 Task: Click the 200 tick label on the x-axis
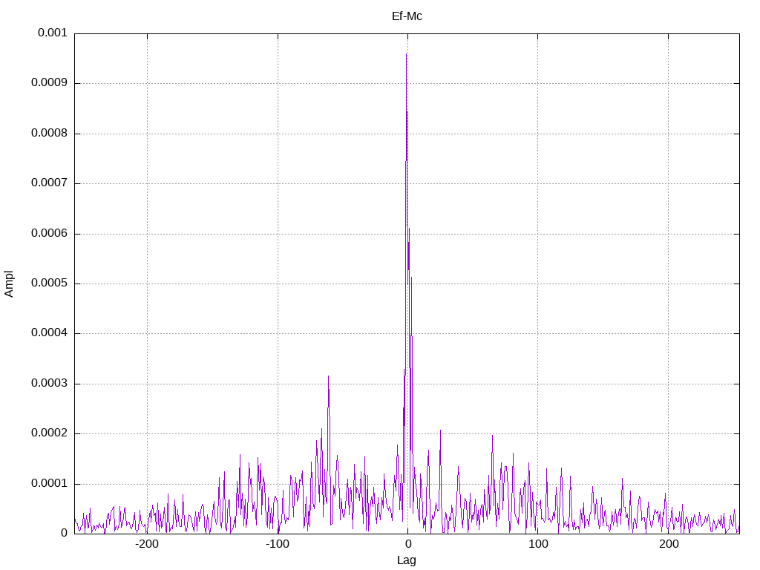click(669, 544)
